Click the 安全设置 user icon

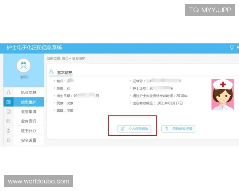pyautogui.click(x=8, y=140)
